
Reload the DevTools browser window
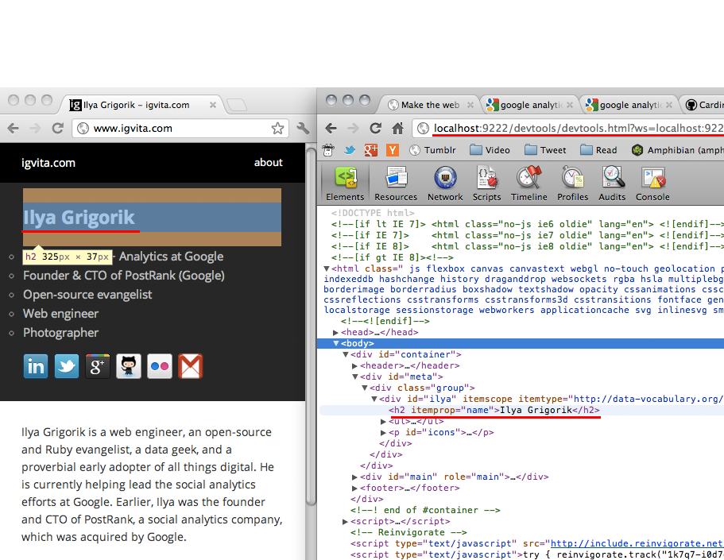[x=375, y=129]
